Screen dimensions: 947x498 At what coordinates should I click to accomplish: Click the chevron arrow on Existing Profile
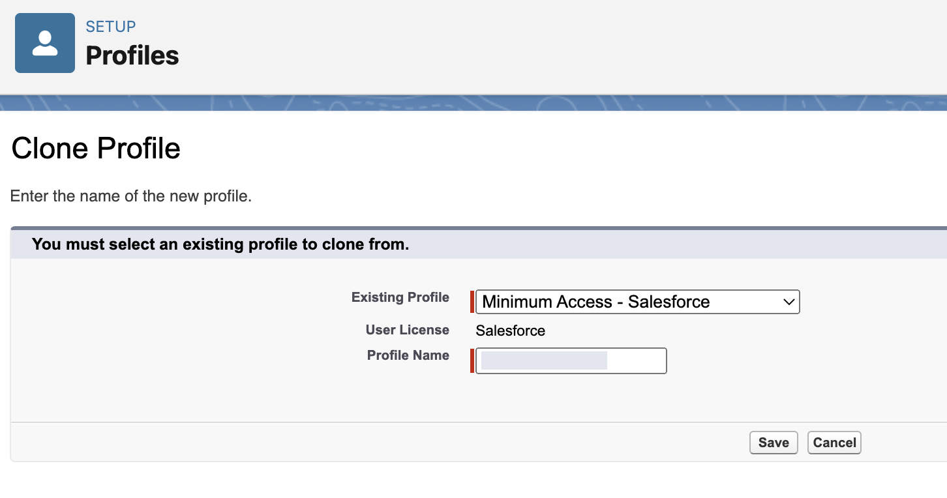point(789,302)
